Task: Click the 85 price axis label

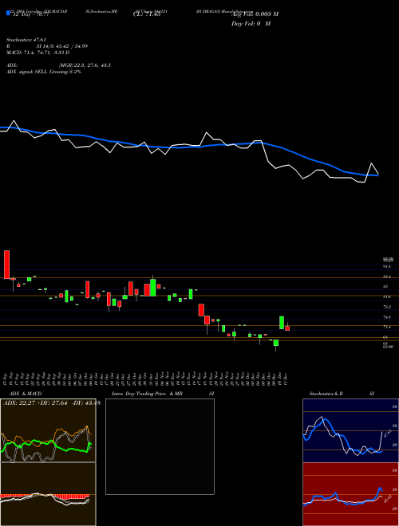Action: [x=385, y=286]
